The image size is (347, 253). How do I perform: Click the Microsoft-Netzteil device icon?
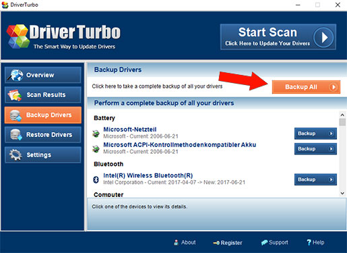[x=96, y=134]
